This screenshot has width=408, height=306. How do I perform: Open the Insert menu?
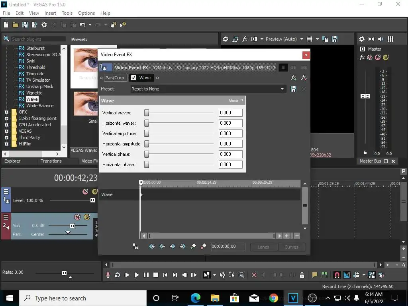pyautogui.click(x=50, y=13)
